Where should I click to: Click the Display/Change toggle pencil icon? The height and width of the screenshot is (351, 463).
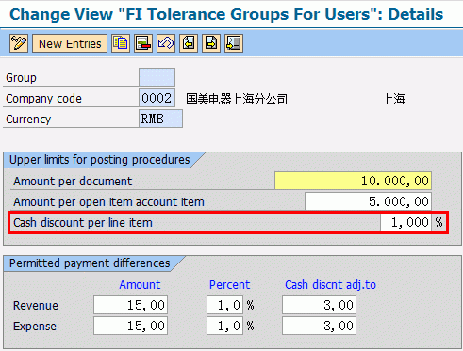pos(19,43)
